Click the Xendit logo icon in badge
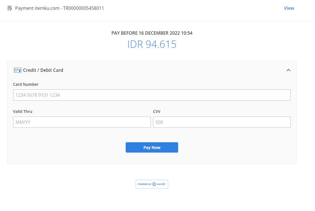Screen dimensions: 315x211 tap(154, 184)
